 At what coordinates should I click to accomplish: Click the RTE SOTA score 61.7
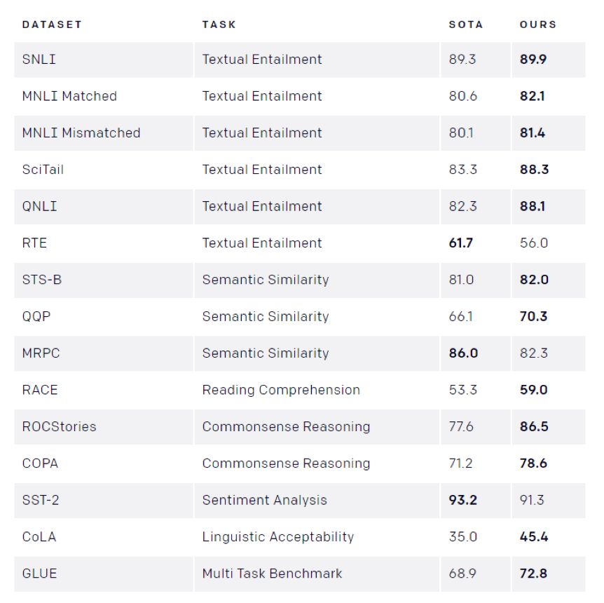(x=461, y=243)
